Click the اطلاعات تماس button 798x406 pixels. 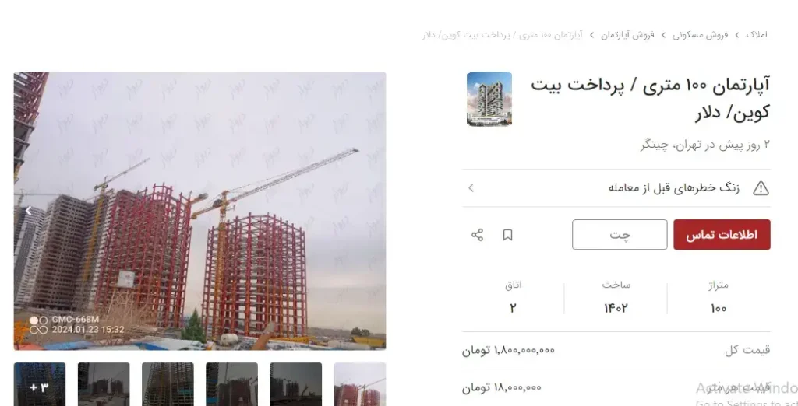point(722,235)
